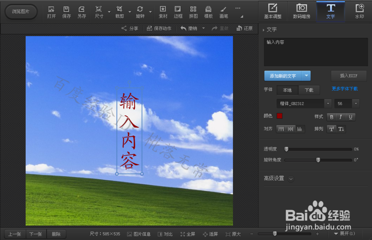Click 保存动作 to save the action
Viewport: 372px width, 240px height.
pos(159,29)
